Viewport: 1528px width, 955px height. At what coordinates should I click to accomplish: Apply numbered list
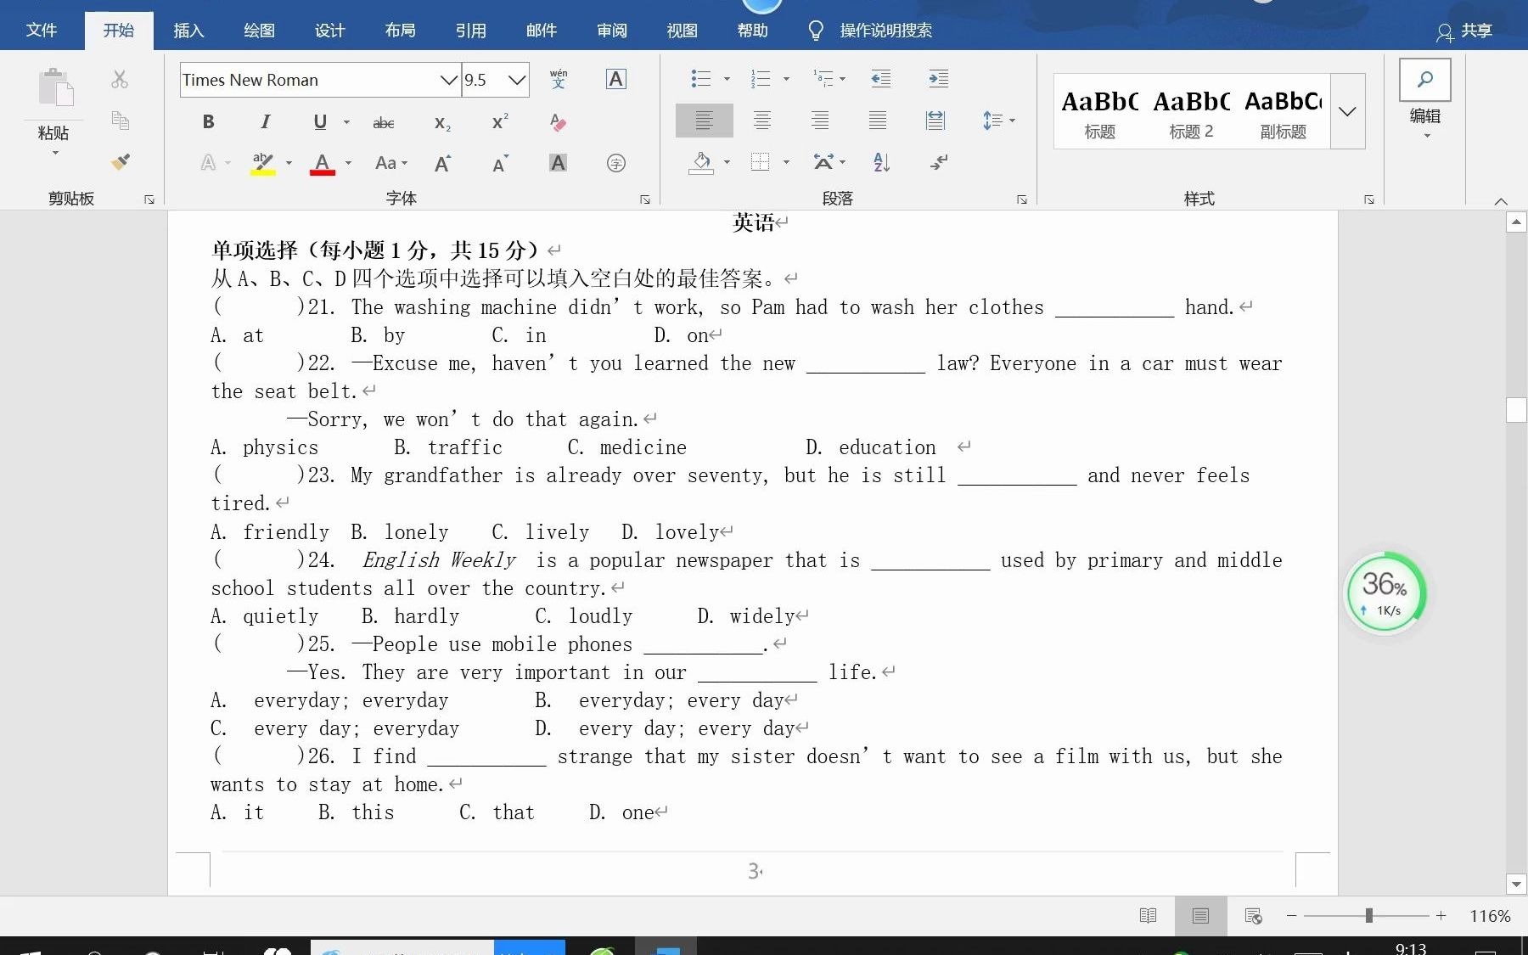click(x=760, y=79)
